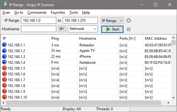Sort by the Hostname column header

(98, 38)
